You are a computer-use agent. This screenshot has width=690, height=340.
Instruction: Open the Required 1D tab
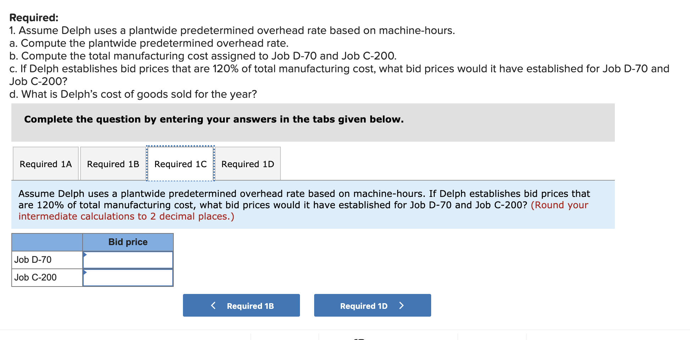coord(248,164)
